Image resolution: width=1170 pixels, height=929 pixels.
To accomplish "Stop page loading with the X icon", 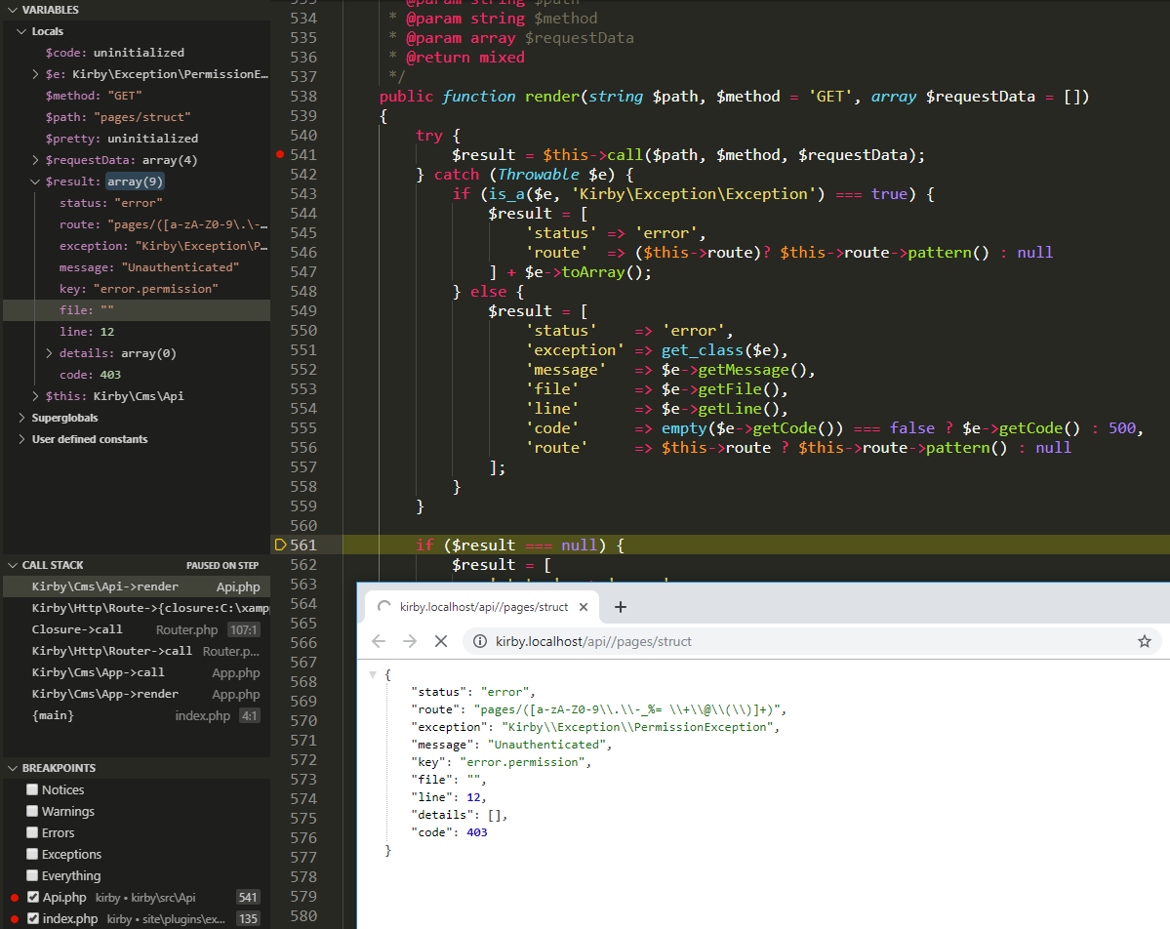I will 441,641.
